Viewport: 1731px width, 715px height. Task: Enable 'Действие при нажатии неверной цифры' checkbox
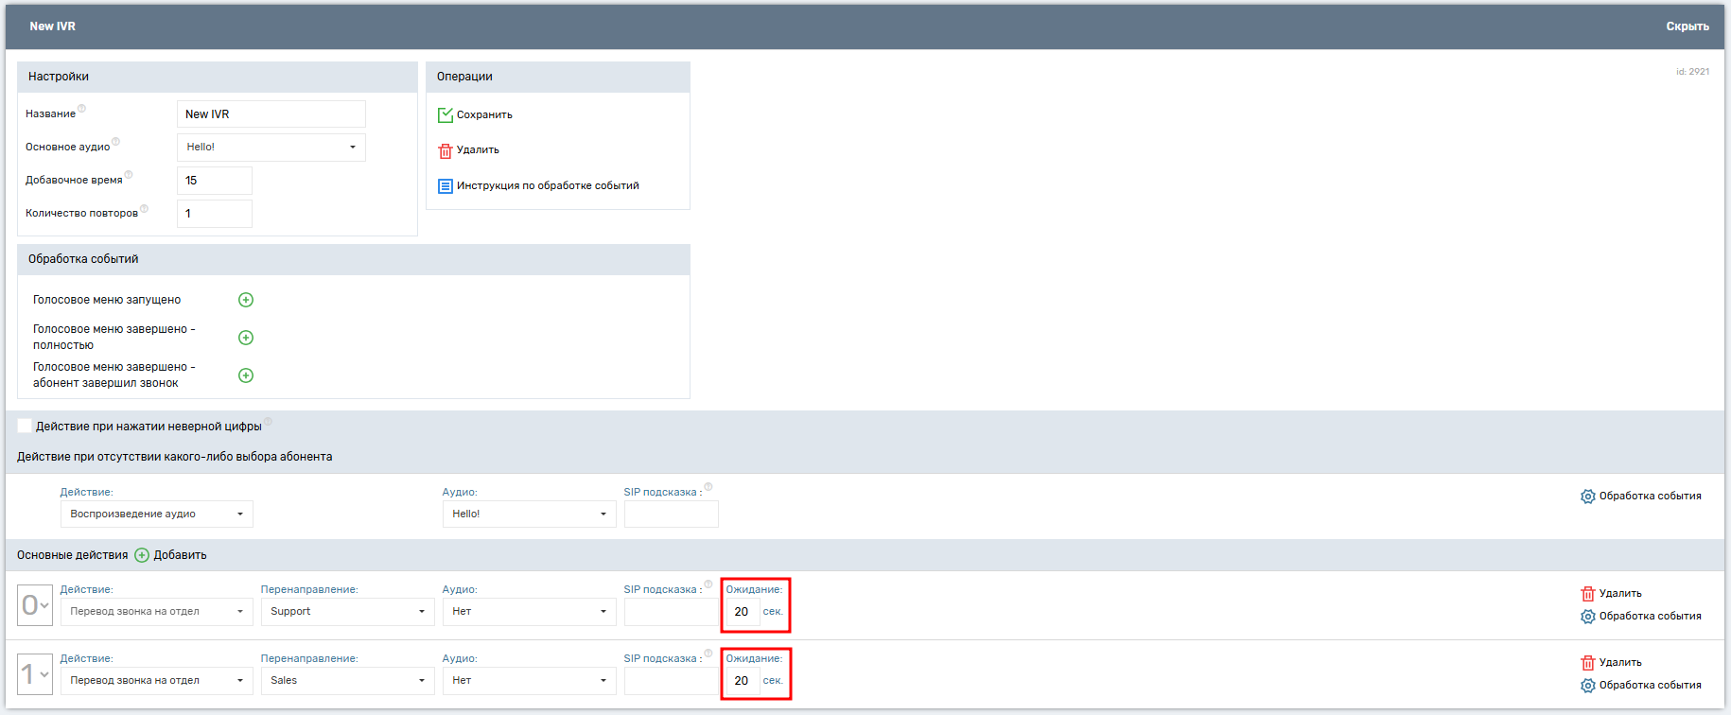tap(25, 427)
